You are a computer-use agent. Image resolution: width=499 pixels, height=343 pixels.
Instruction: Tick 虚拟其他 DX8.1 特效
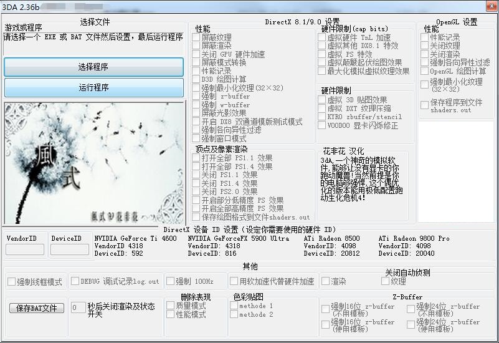[x=321, y=46]
